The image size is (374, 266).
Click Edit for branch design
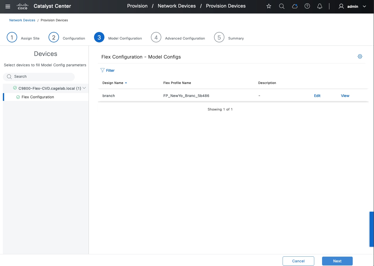pyautogui.click(x=317, y=96)
